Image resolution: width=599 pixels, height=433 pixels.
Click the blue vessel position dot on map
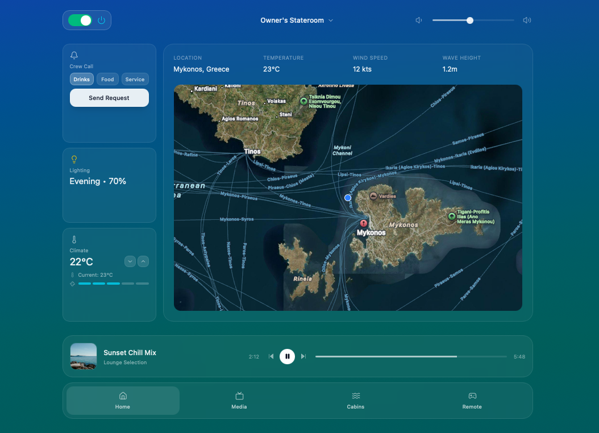point(348,198)
